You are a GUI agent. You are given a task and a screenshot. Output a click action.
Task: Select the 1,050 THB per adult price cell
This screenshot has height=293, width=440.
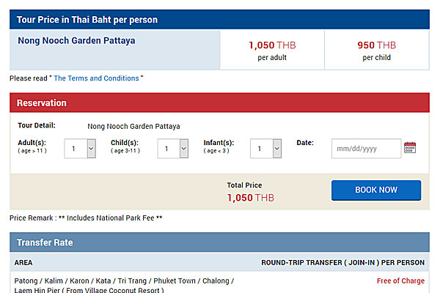(272, 51)
